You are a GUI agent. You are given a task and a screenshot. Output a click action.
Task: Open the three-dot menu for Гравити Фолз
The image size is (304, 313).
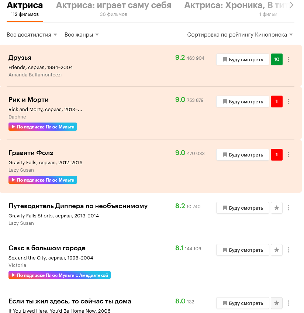coord(288,155)
